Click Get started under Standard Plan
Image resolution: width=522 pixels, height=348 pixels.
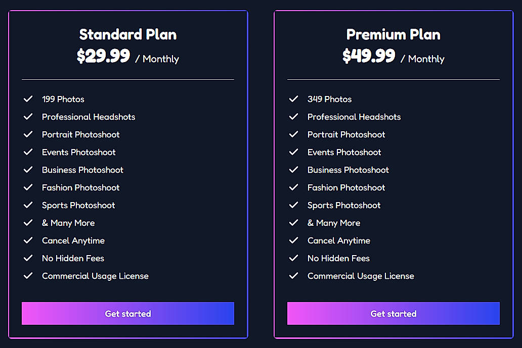click(127, 314)
